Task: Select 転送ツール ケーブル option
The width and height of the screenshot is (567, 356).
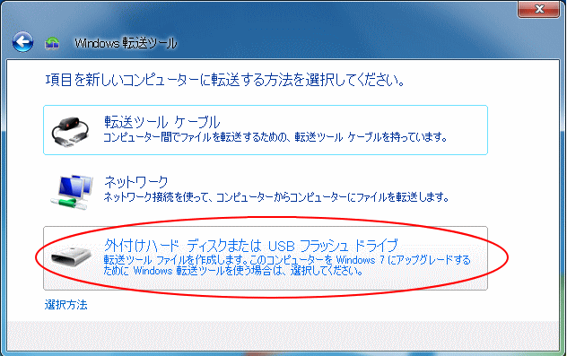Action: click(266, 130)
